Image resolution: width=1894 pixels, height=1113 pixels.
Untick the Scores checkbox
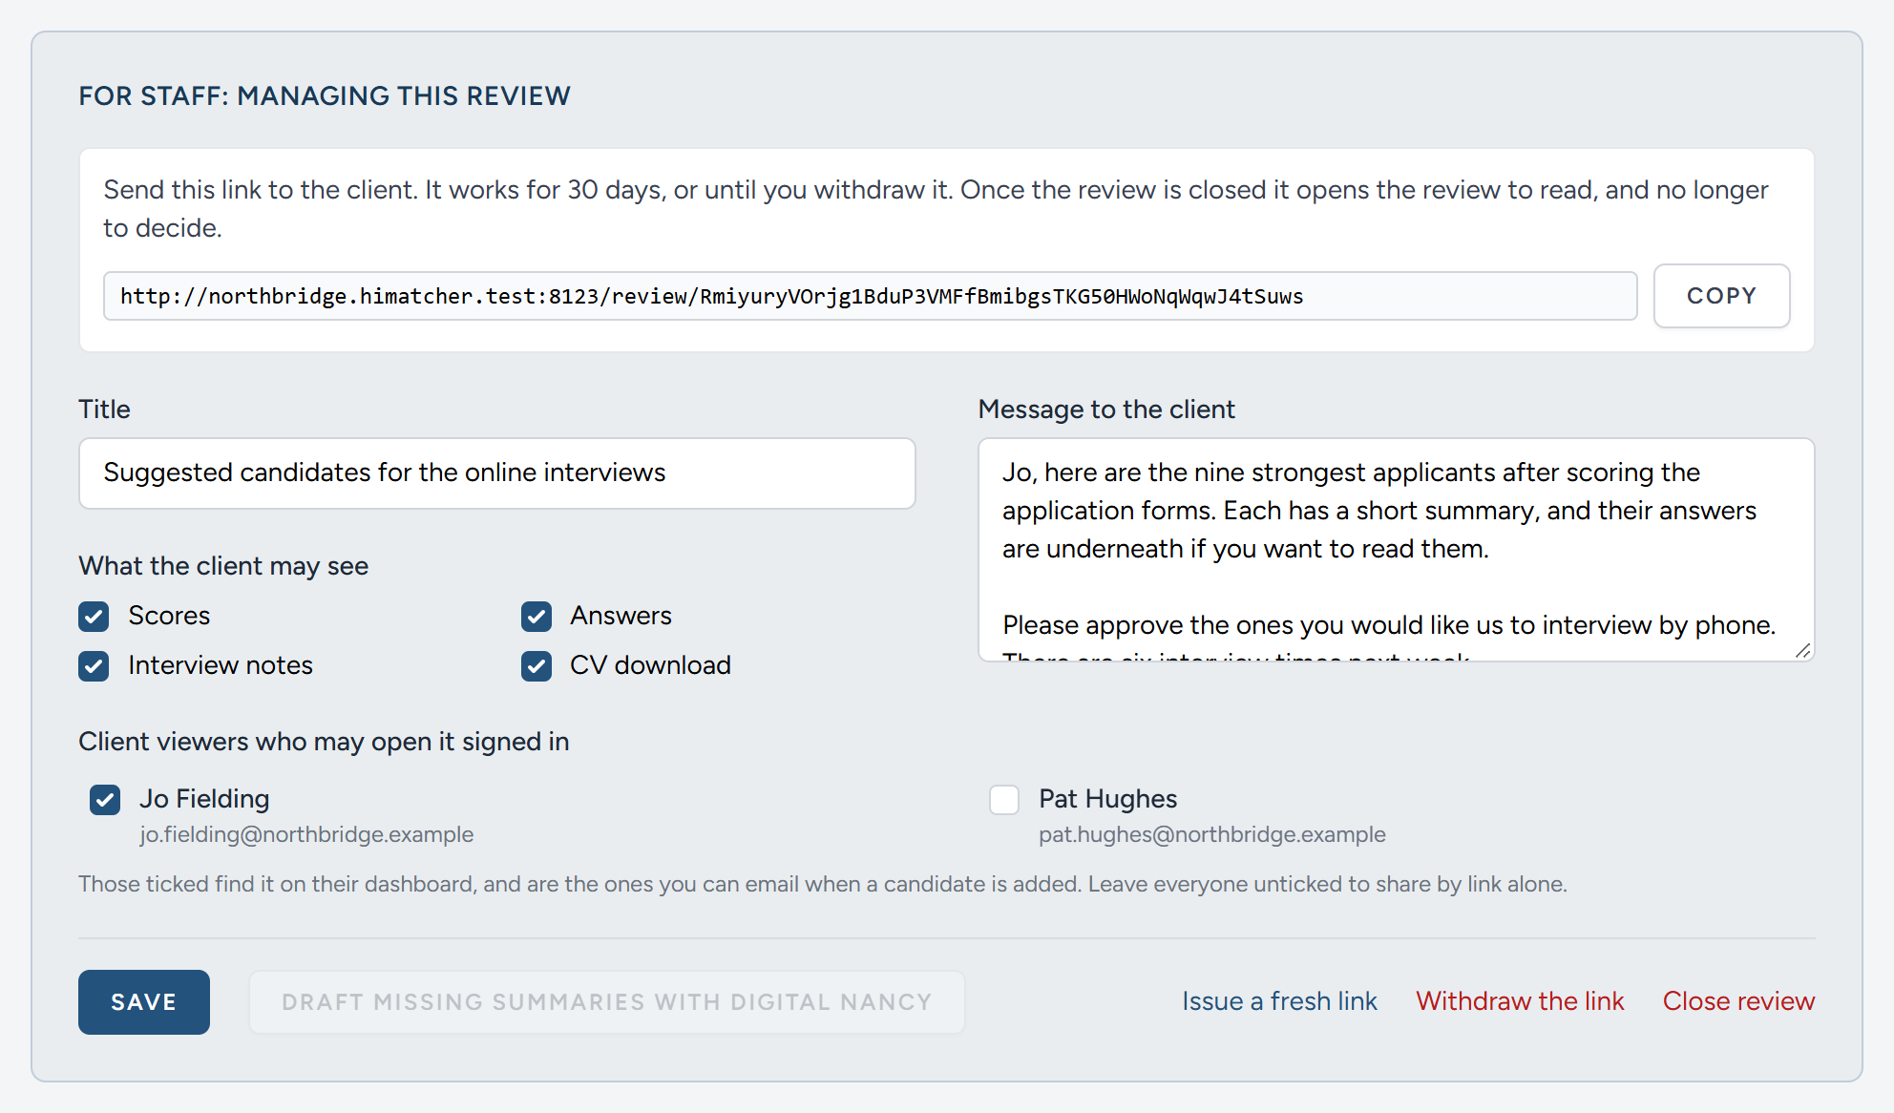pyautogui.click(x=94, y=617)
